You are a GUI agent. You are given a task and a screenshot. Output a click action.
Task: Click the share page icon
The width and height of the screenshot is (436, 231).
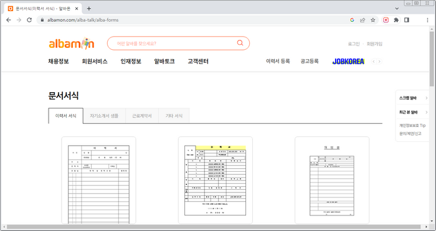(x=363, y=20)
